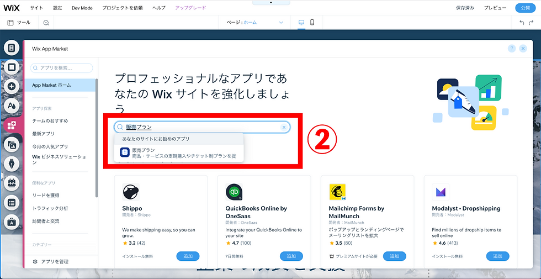This screenshot has height=279, width=541.
Task: Add the QuickBooks Online app
Action: [291, 256]
